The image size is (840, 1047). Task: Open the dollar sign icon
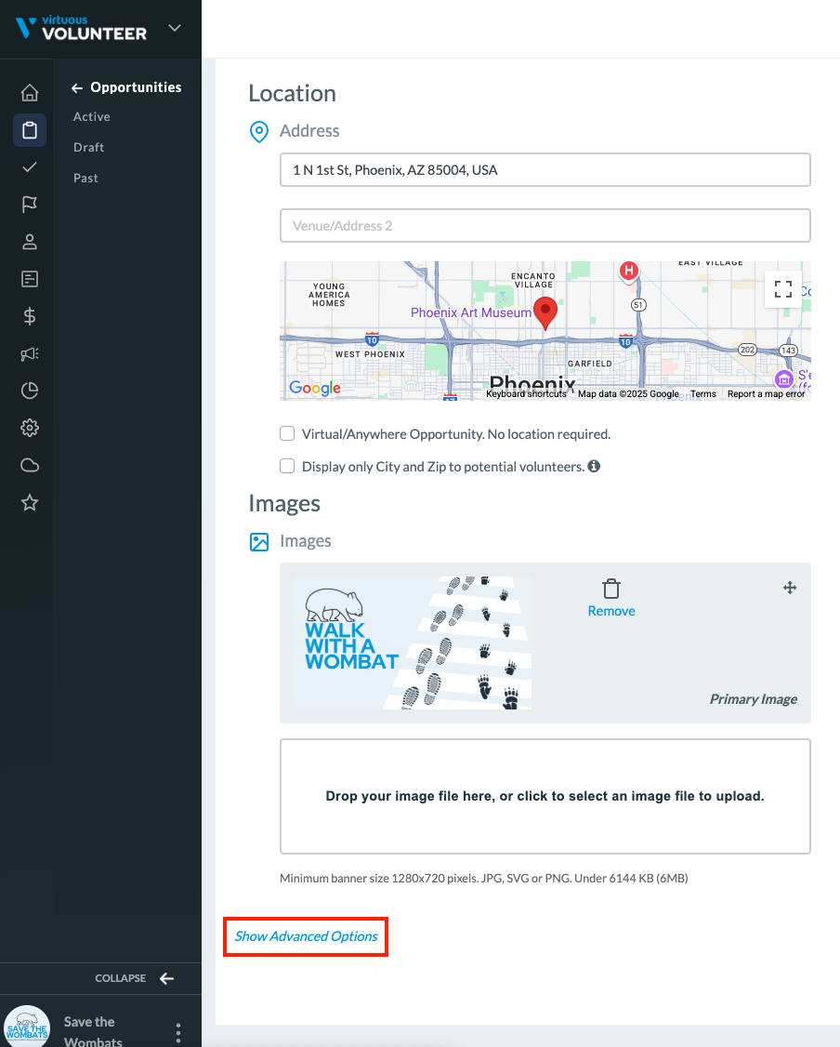point(30,316)
